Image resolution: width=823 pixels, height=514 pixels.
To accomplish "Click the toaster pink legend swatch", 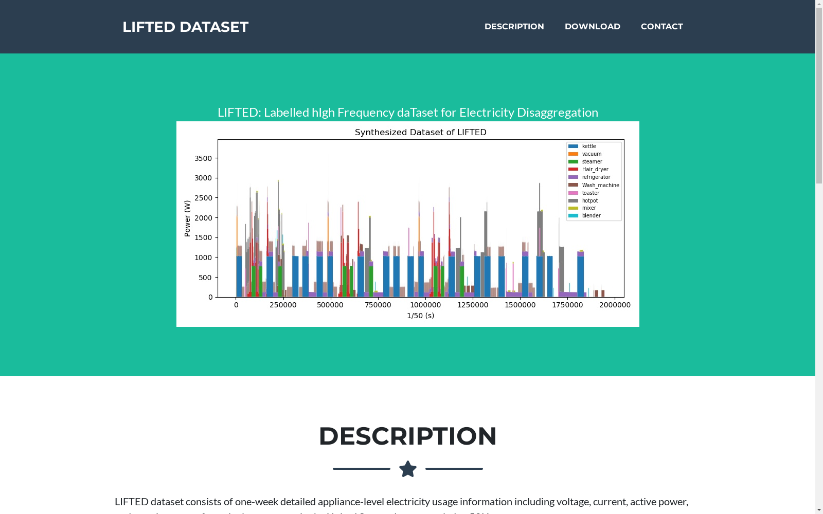I will click(573, 193).
